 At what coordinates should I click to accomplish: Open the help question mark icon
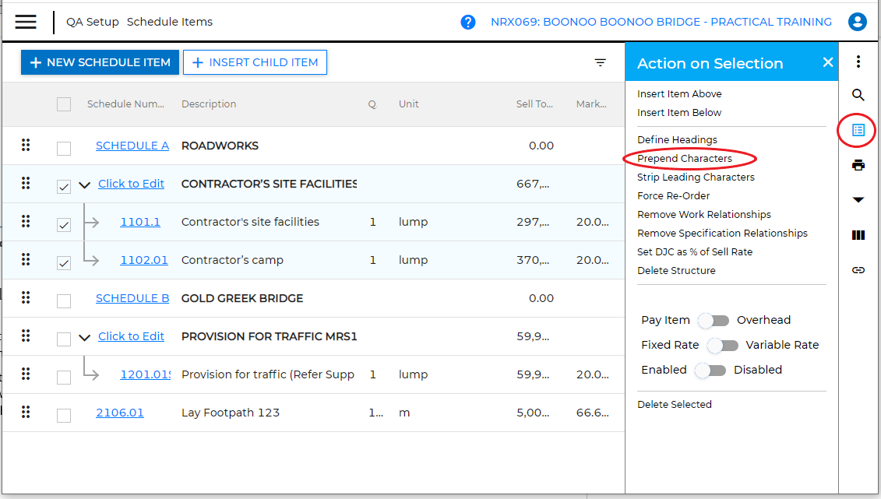[467, 22]
